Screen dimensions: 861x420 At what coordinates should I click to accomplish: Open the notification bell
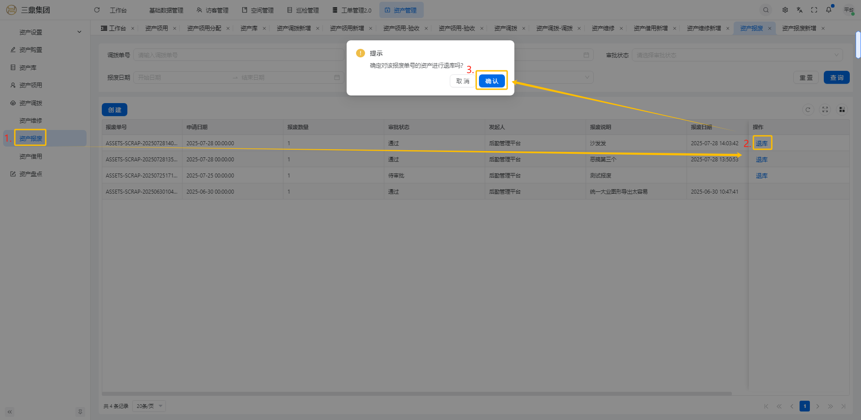point(829,10)
